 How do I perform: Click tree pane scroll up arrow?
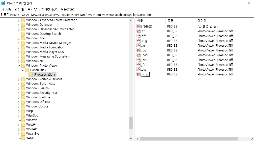coord(131,20)
